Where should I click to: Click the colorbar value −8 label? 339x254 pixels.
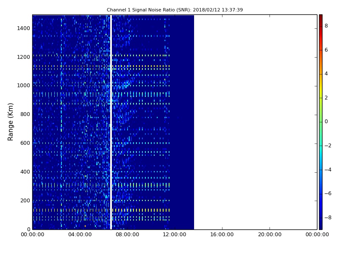(x=328, y=218)
